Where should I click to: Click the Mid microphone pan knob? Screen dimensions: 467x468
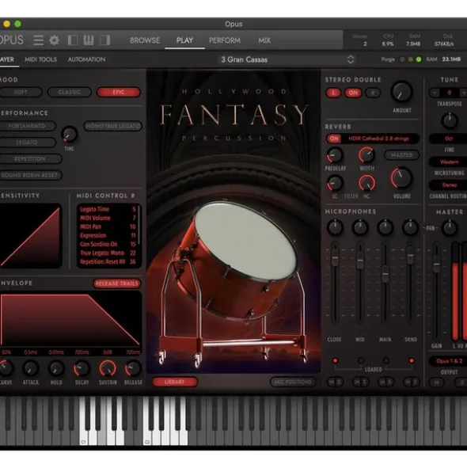[360, 227]
